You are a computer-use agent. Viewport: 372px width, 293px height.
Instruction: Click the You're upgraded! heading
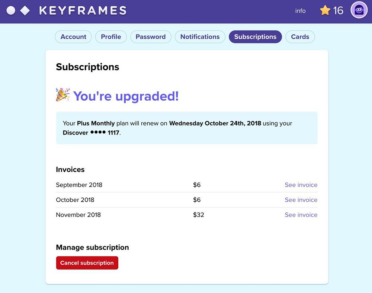coord(126,96)
